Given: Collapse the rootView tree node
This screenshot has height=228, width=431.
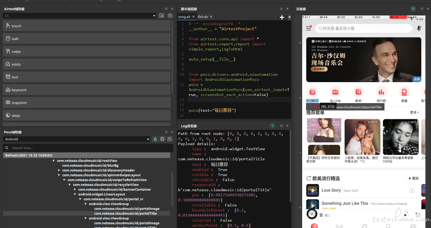Looking at the screenshot, I should [x=54, y=161].
